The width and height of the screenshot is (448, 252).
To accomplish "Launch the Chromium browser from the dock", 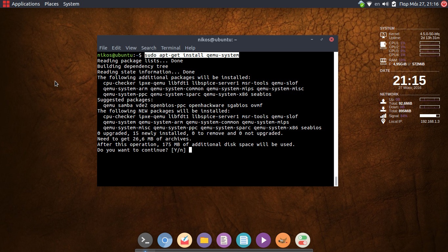I will pyautogui.click(x=165, y=240).
